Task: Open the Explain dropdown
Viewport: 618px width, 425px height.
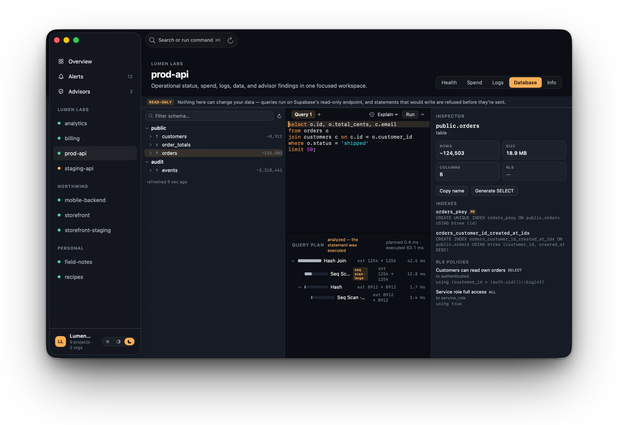Action: pos(387,115)
